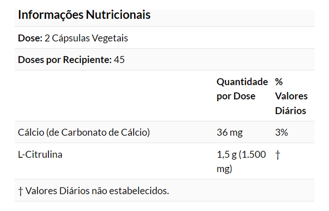Select the Cálcio ingredient name

click(31, 133)
